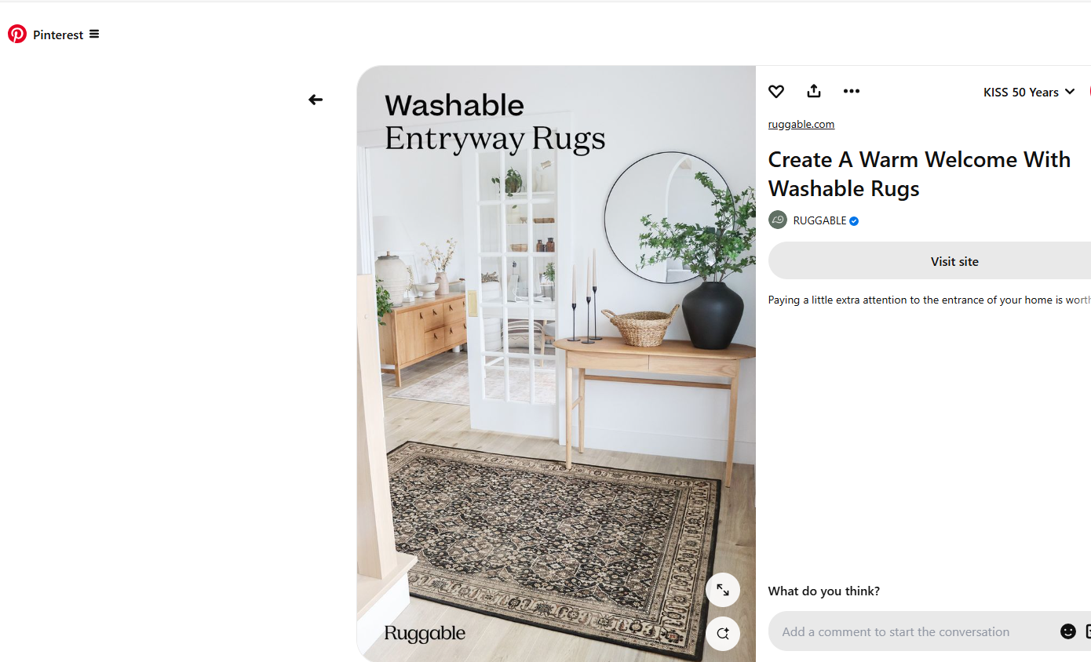Click the Pinterest wordmark text

click(58, 35)
